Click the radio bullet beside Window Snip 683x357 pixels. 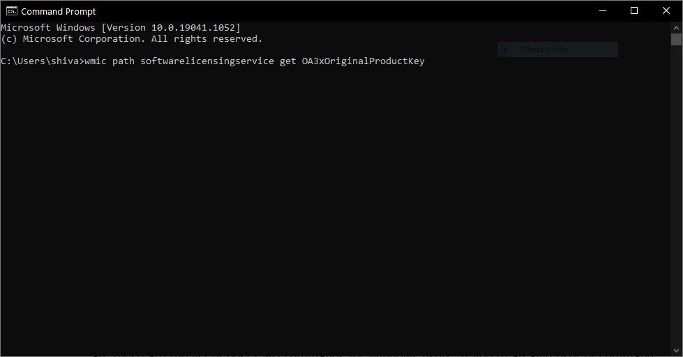[x=505, y=50]
